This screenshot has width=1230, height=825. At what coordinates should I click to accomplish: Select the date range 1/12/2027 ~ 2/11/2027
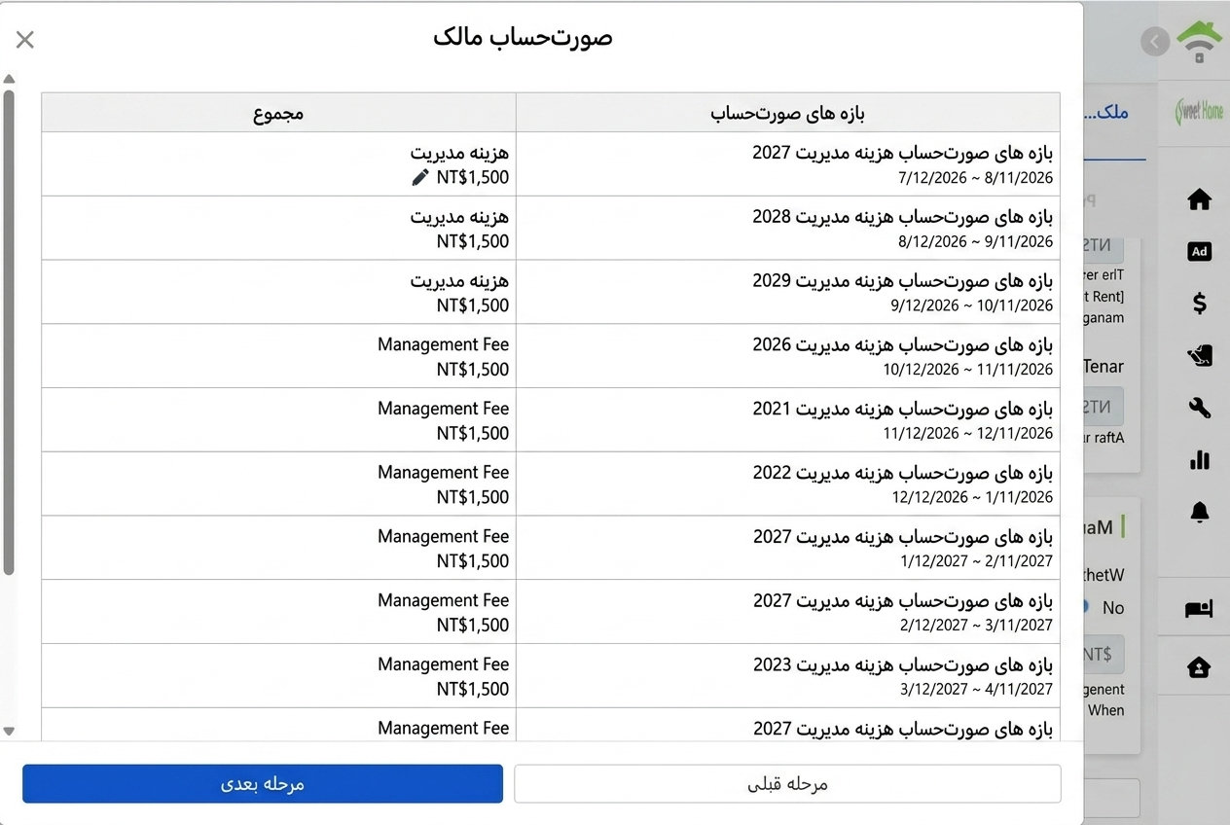(x=976, y=561)
